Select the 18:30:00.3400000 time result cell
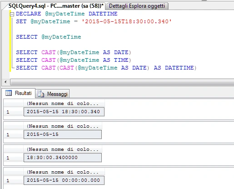 [x=63, y=158]
